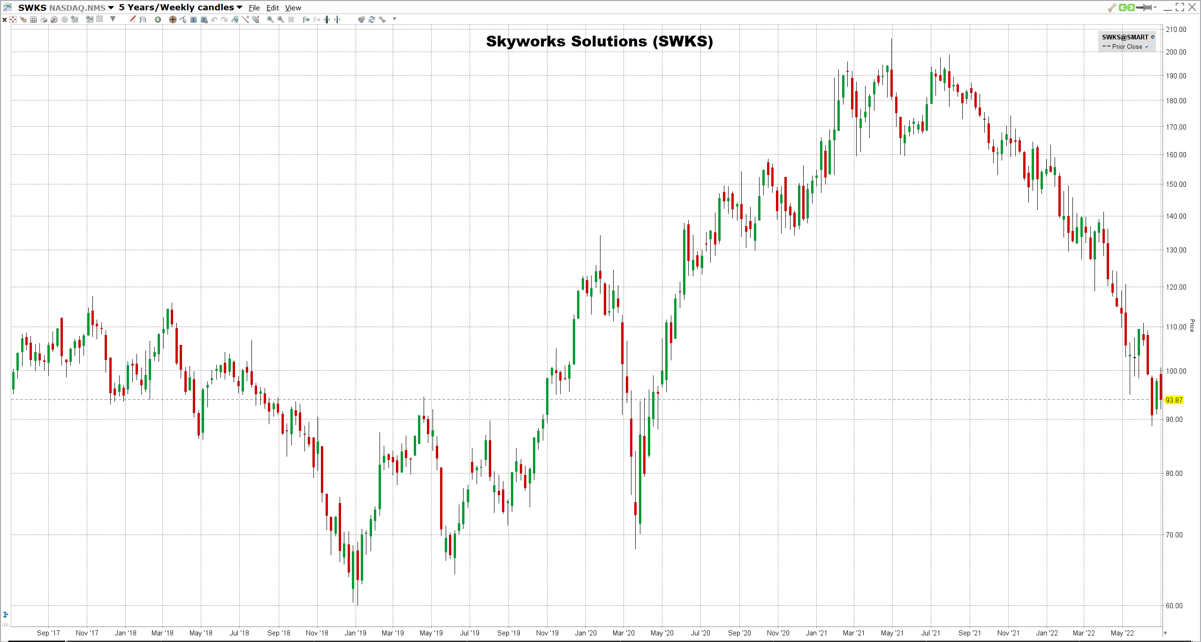Click the clock time-period icon
Image resolution: width=1201 pixels, height=642 pixels.
pyautogui.click(x=54, y=19)
